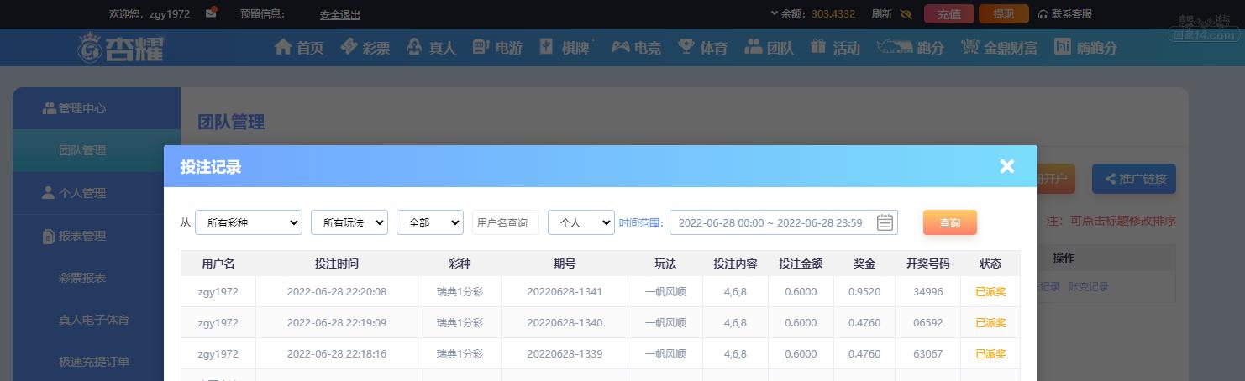Click the 期号 column header
This screenshot has width=1245, height=381.
(565, 264)
